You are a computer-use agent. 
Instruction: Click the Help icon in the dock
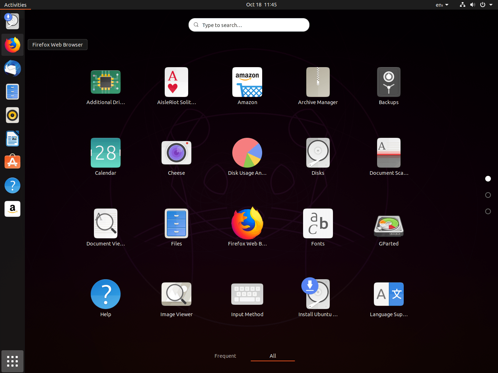pyautogui.click(x=12, y=185)
